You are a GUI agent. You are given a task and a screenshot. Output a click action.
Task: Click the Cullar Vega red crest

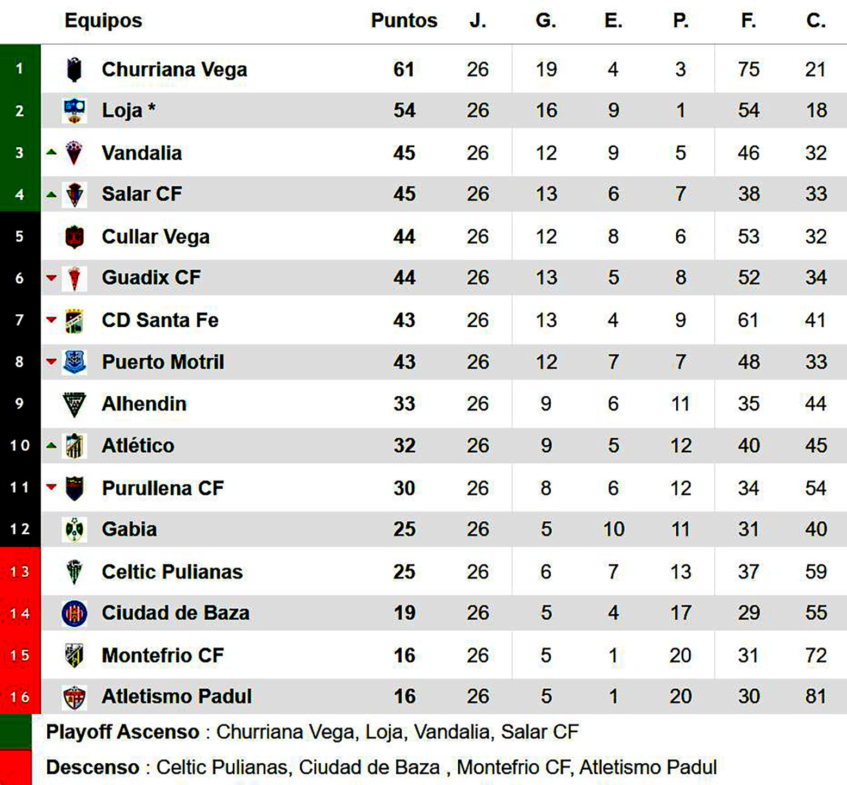(x=74, y=237)
